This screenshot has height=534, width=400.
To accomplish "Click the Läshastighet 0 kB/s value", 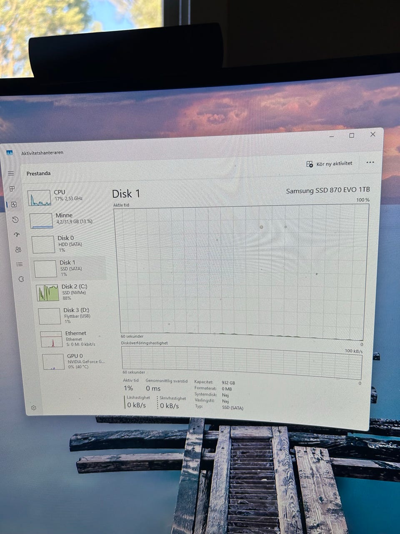I will [136, 405].
